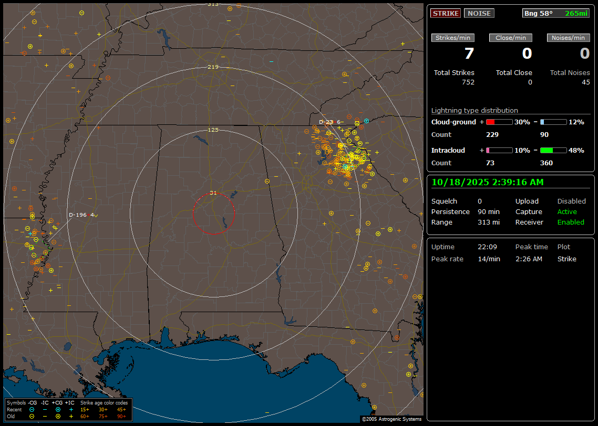Click the D-23 storm cell label

[327, 122]
